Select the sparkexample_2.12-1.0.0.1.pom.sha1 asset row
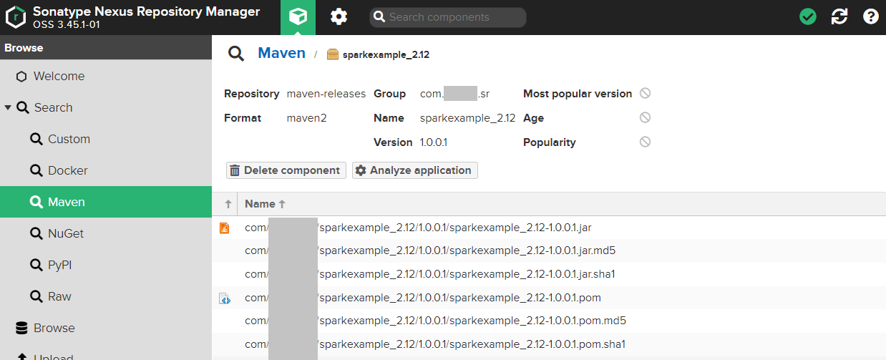This screenshot has height=360, width=886. point(549,344)
